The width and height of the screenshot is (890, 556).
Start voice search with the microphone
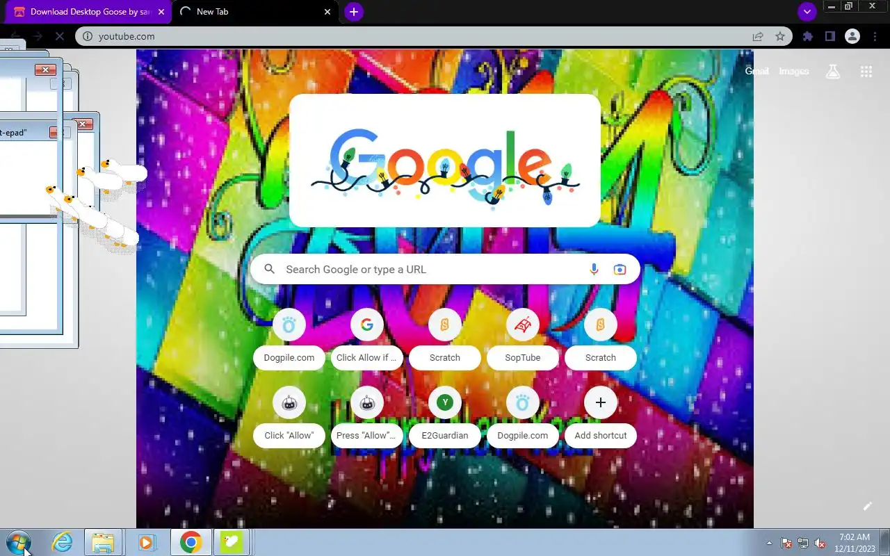coord(594,270)
